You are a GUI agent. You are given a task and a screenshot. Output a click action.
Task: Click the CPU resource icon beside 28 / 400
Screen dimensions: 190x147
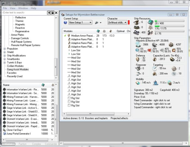point(150,22)
